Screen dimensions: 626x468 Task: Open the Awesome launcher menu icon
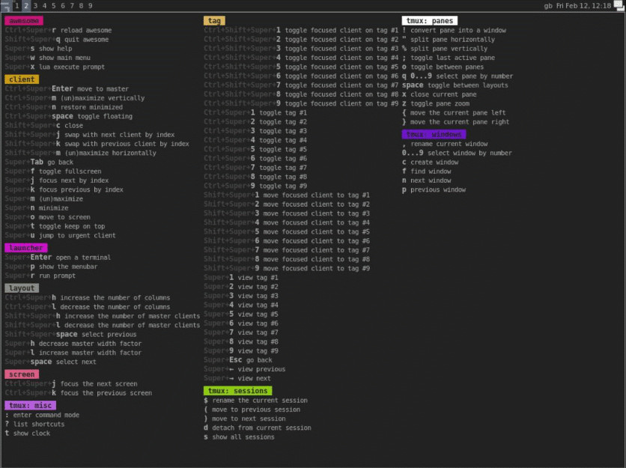coord(5,5)
